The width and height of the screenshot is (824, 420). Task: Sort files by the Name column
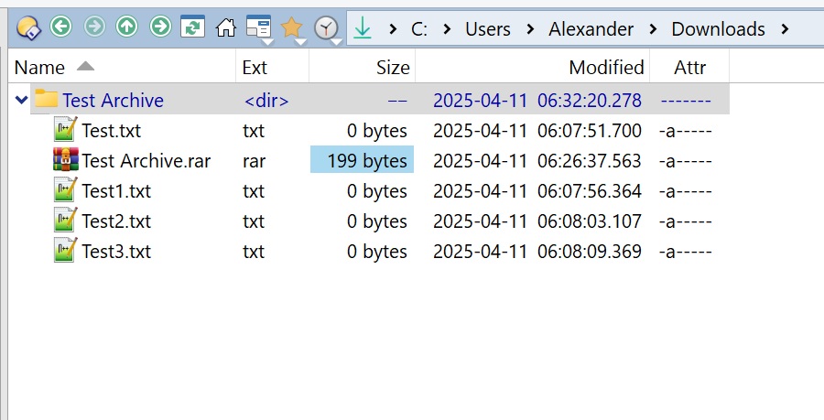pos(40,67)
